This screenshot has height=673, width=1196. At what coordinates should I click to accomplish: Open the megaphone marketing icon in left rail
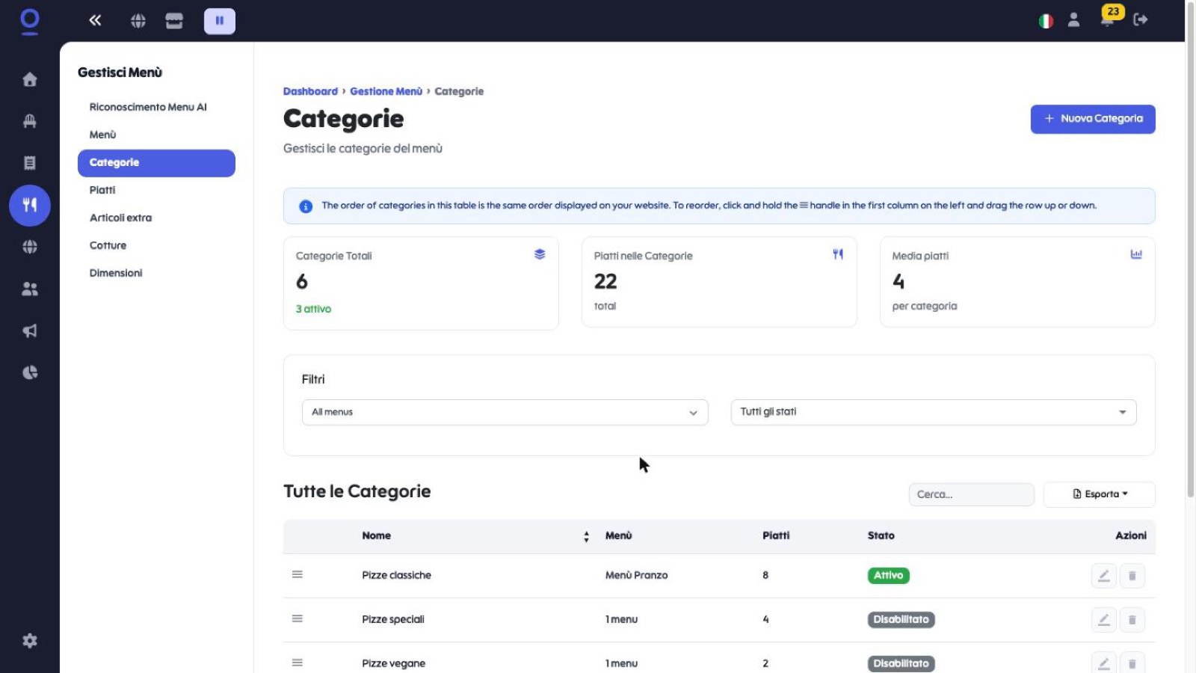click(30, 331)
